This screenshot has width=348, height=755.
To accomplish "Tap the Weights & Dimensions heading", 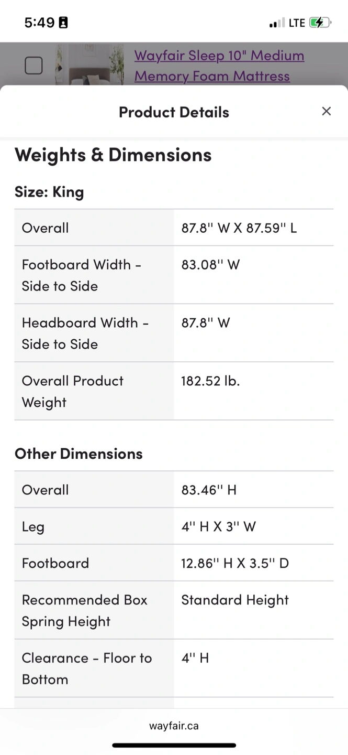I will click(113, 155).
